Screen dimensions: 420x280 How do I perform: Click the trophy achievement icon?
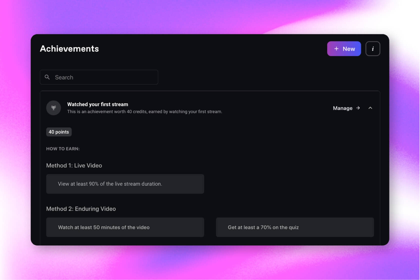53,108
